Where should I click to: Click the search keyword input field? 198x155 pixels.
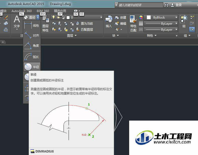point(140,5)
